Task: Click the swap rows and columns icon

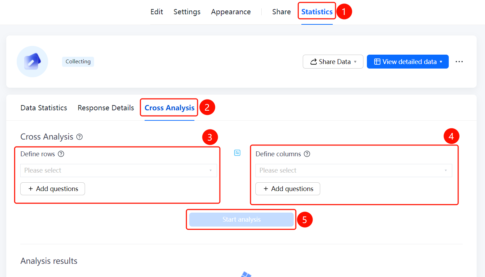Action: click(x=237, y=153)
